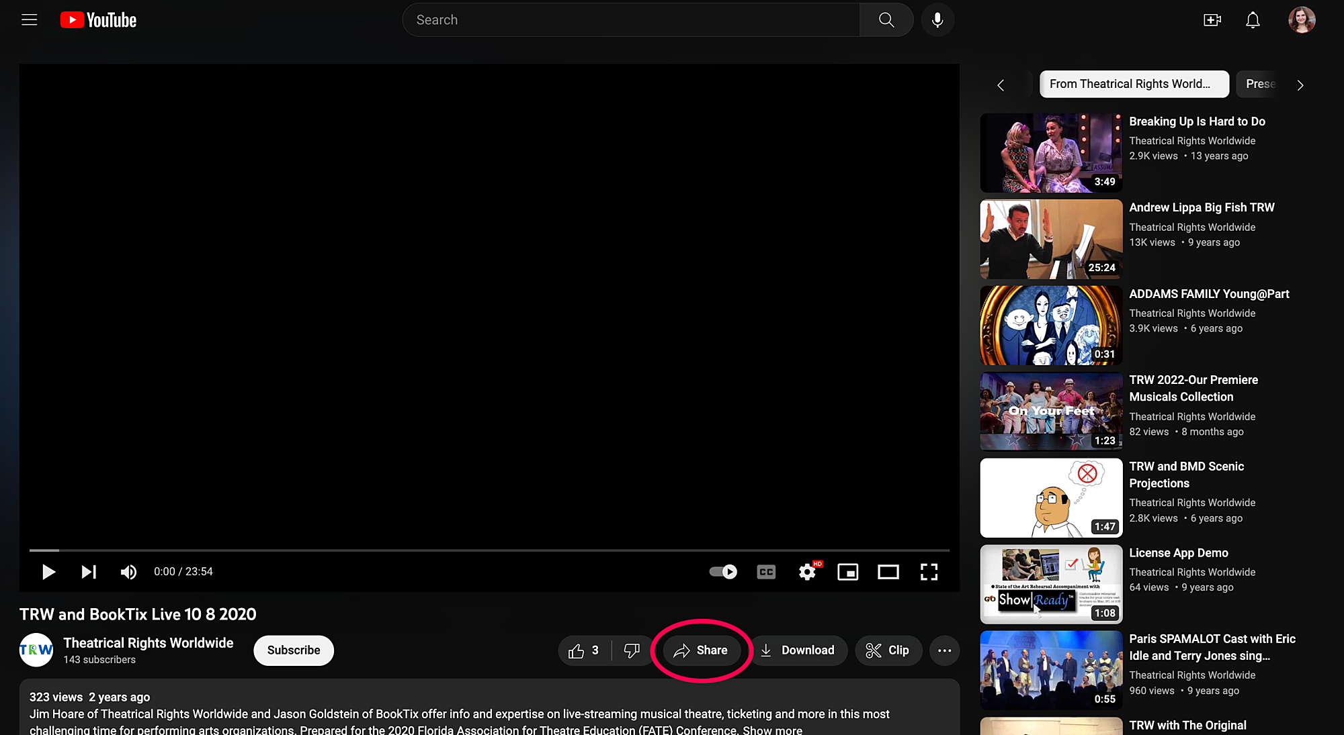This screenshot has height=735, width=1344.
Task: Click the 0:00 / 23:54 time display
Action: click(x=183, y=572)
